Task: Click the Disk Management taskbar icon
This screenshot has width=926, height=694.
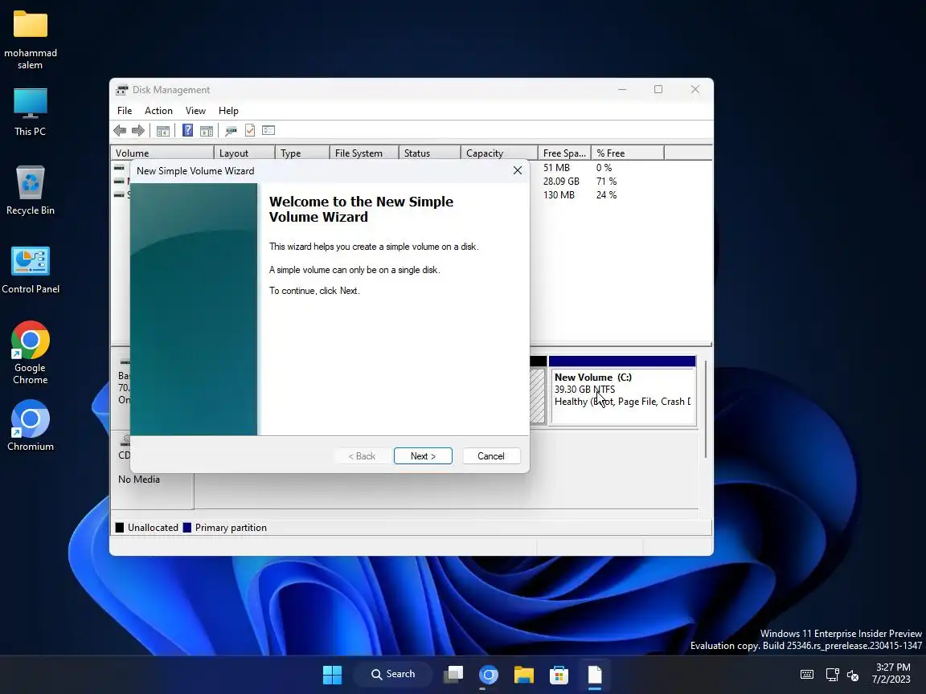Action: (595, 675)
